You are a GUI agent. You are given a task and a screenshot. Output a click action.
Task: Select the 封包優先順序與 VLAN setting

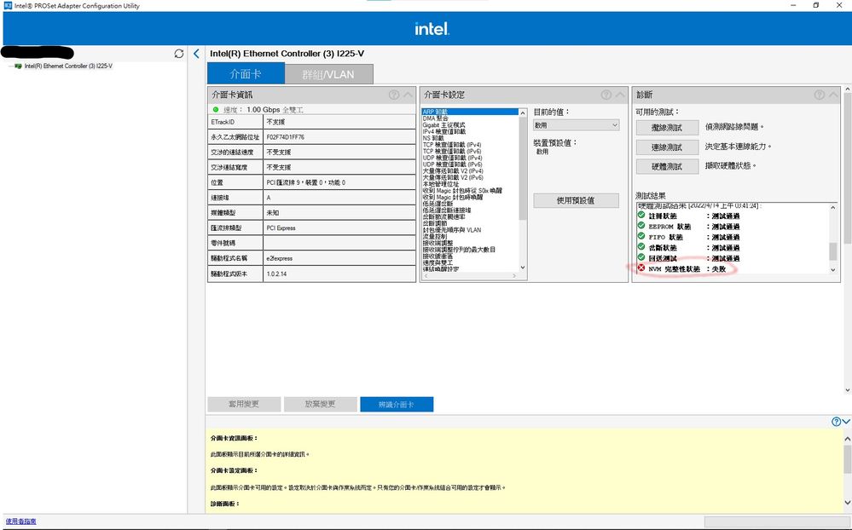(x=452, y=230)
